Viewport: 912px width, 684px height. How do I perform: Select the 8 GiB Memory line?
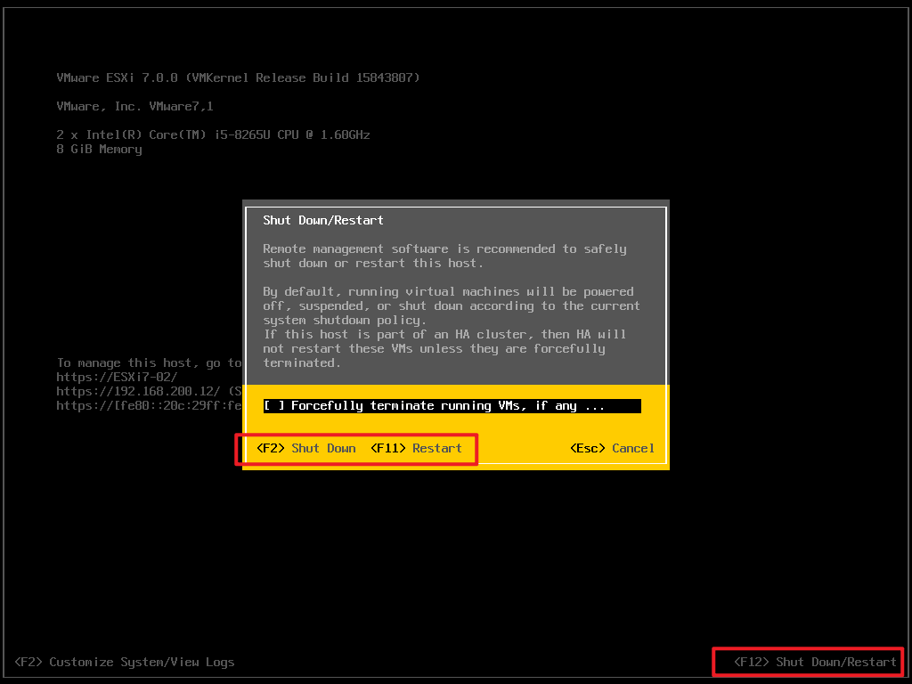coord(99,150)
